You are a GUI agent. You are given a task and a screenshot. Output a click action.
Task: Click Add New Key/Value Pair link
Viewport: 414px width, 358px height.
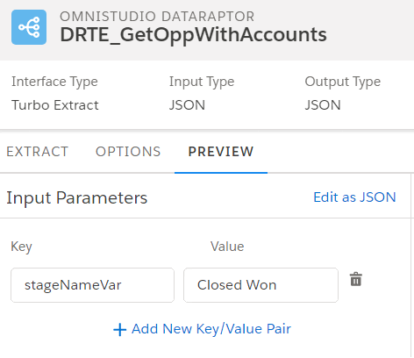tap(211, 329)
